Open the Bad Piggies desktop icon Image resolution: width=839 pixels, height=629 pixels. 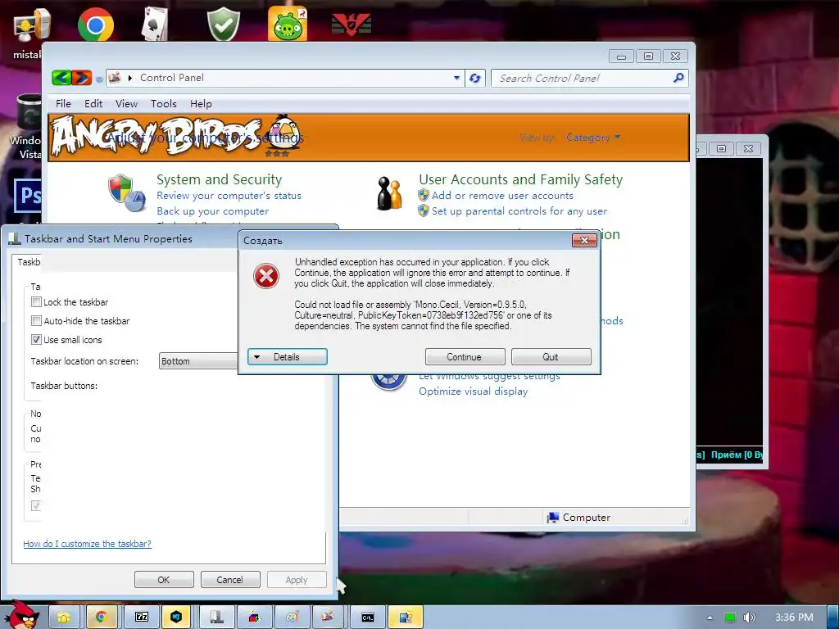(288, 24)
